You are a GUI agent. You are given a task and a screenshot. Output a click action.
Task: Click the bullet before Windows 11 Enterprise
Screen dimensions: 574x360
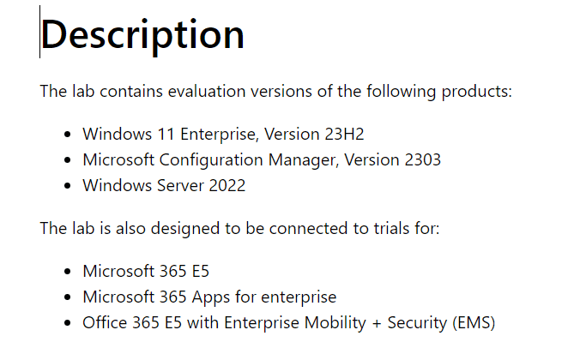(67, 135)
